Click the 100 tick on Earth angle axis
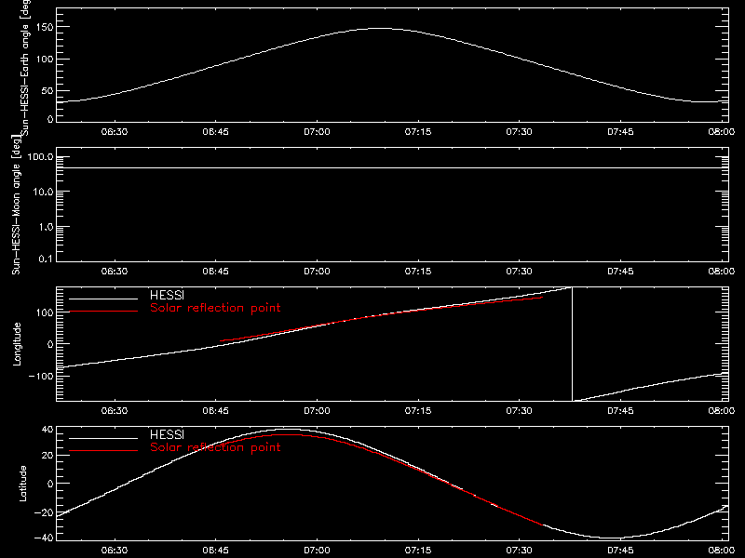The image size is (745, 558). point(44,59)
